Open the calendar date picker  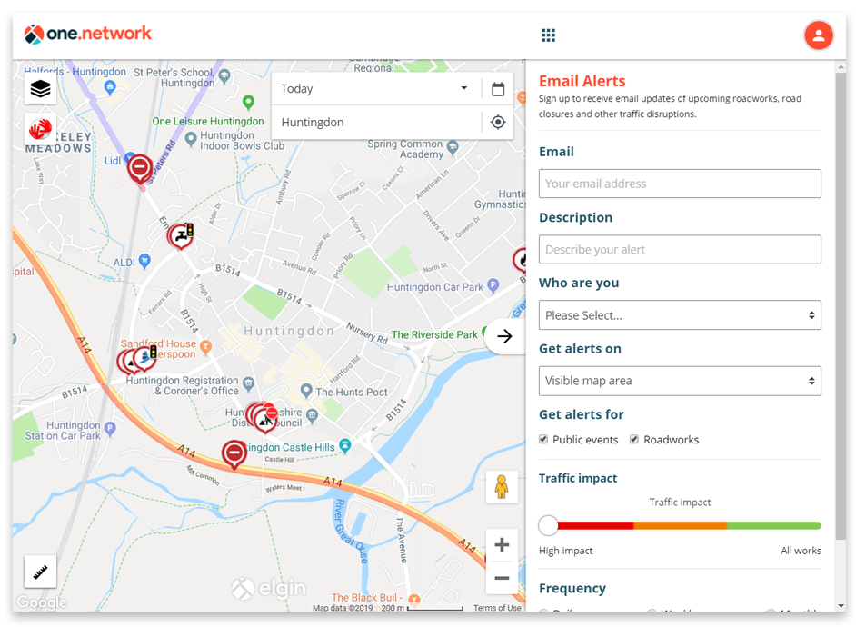[498, 89]
